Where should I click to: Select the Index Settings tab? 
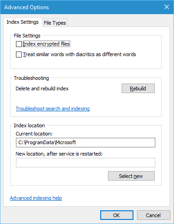22,22
